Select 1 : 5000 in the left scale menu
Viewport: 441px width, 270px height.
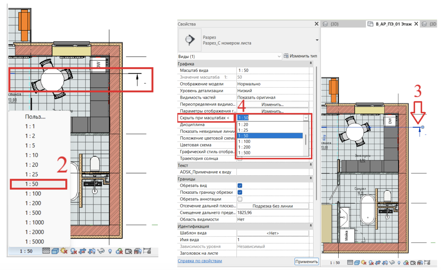point(34,242)
